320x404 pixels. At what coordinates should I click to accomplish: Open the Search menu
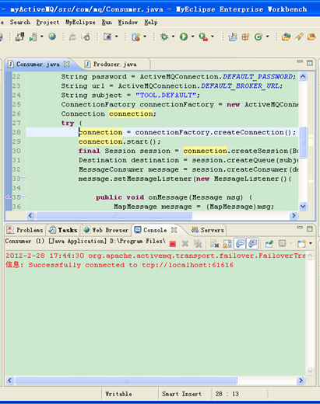pyautogui.click(x=20, y=23)
